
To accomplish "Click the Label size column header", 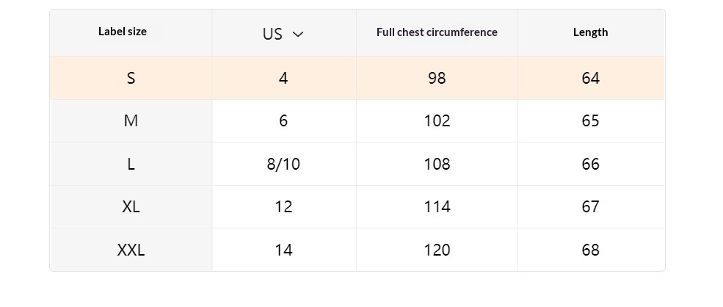I will point(123,32).
